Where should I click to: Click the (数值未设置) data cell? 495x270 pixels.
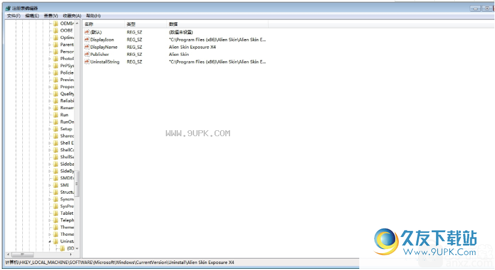click(x=181, y=32)
